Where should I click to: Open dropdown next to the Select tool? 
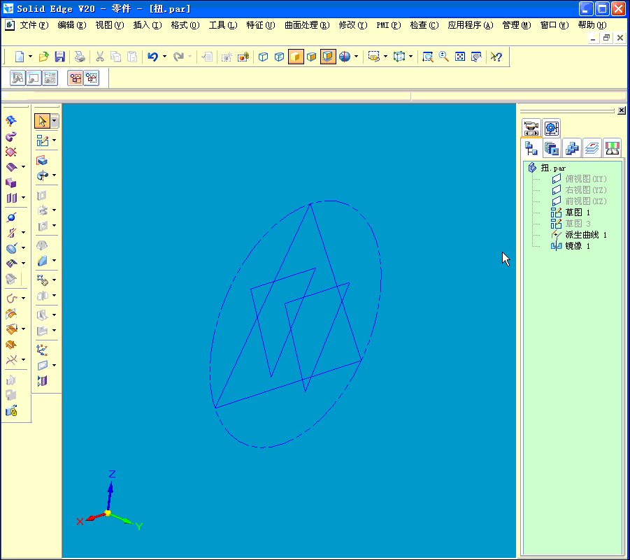55,121
